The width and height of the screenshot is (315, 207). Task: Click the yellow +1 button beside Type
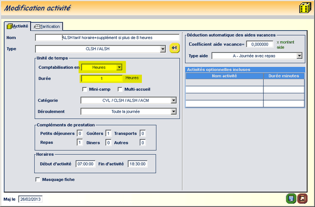point(174,48)
